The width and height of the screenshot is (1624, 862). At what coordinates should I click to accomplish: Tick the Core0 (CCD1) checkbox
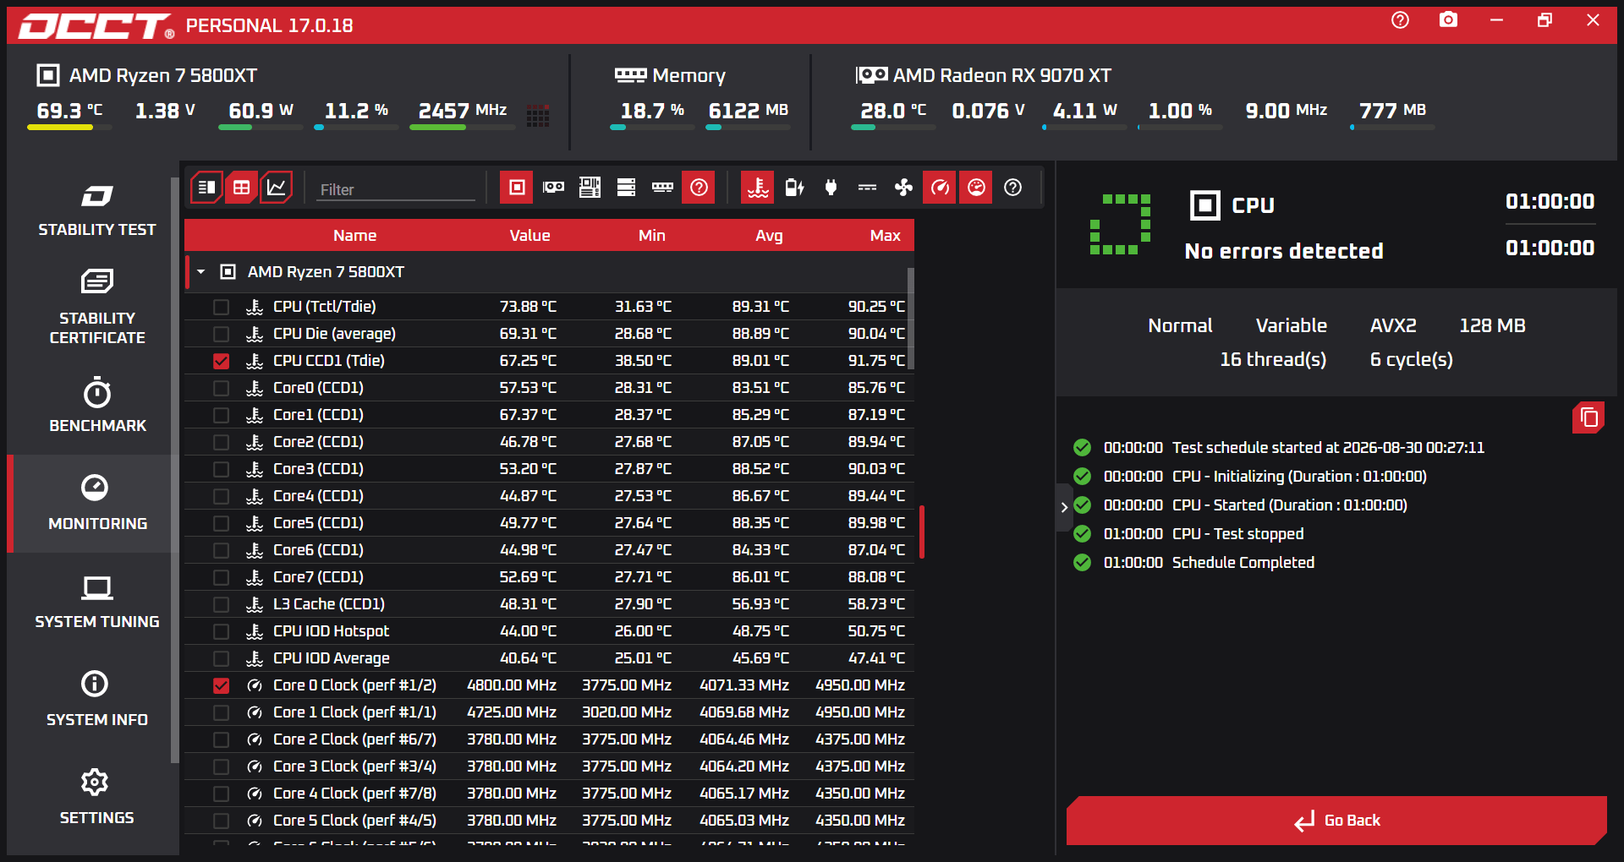(221, 388)
